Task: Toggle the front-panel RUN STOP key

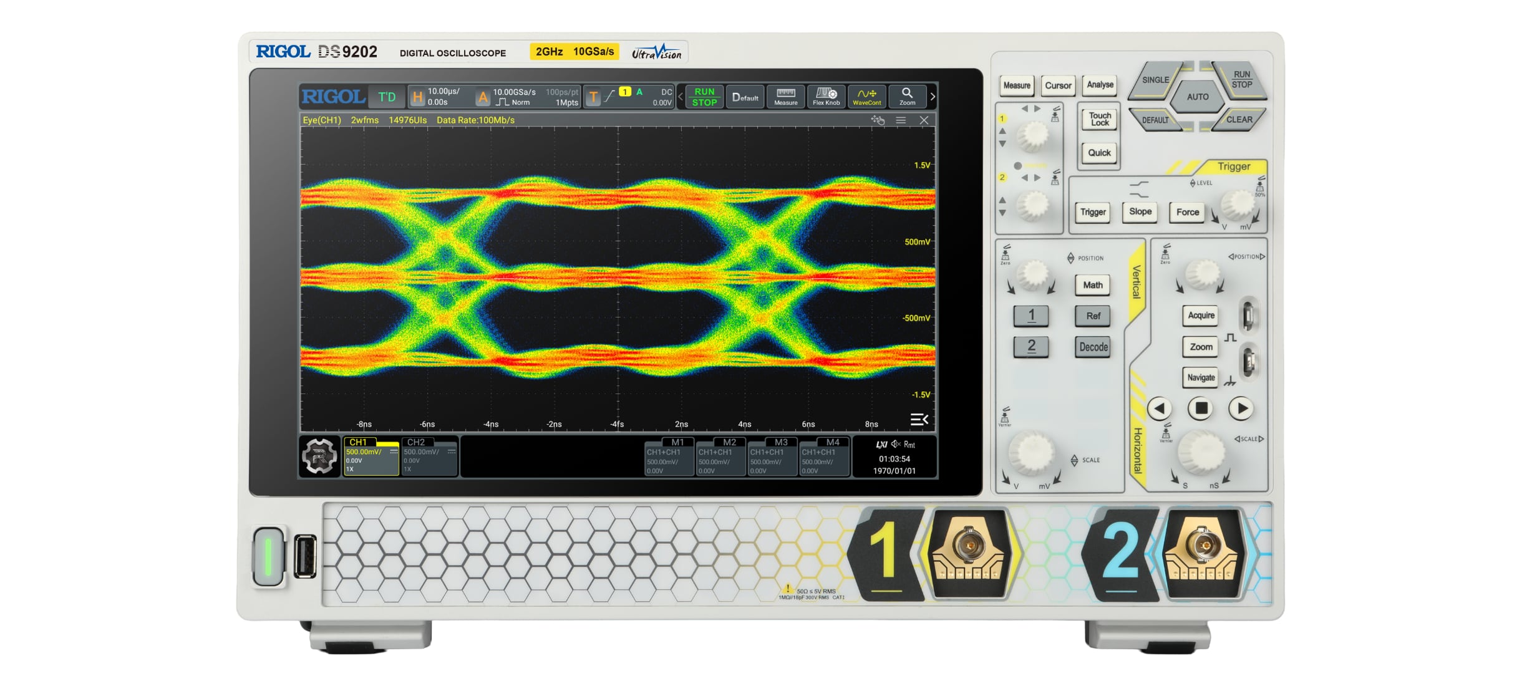Action: [1241, 79]
